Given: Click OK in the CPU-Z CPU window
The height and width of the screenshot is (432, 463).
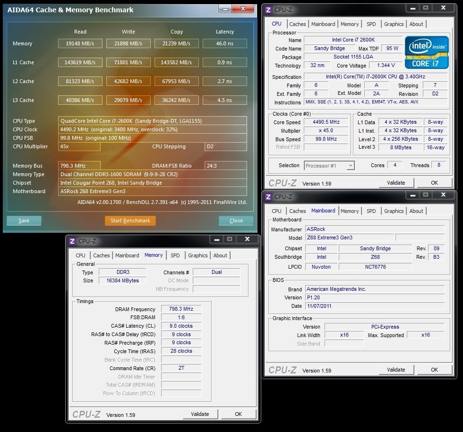Looking at the screenshot, I should tap(434, 183).
